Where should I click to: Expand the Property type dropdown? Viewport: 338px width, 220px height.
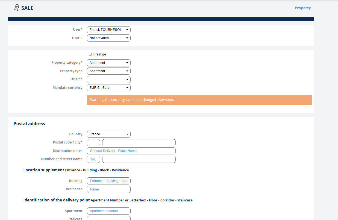[108, 71]
